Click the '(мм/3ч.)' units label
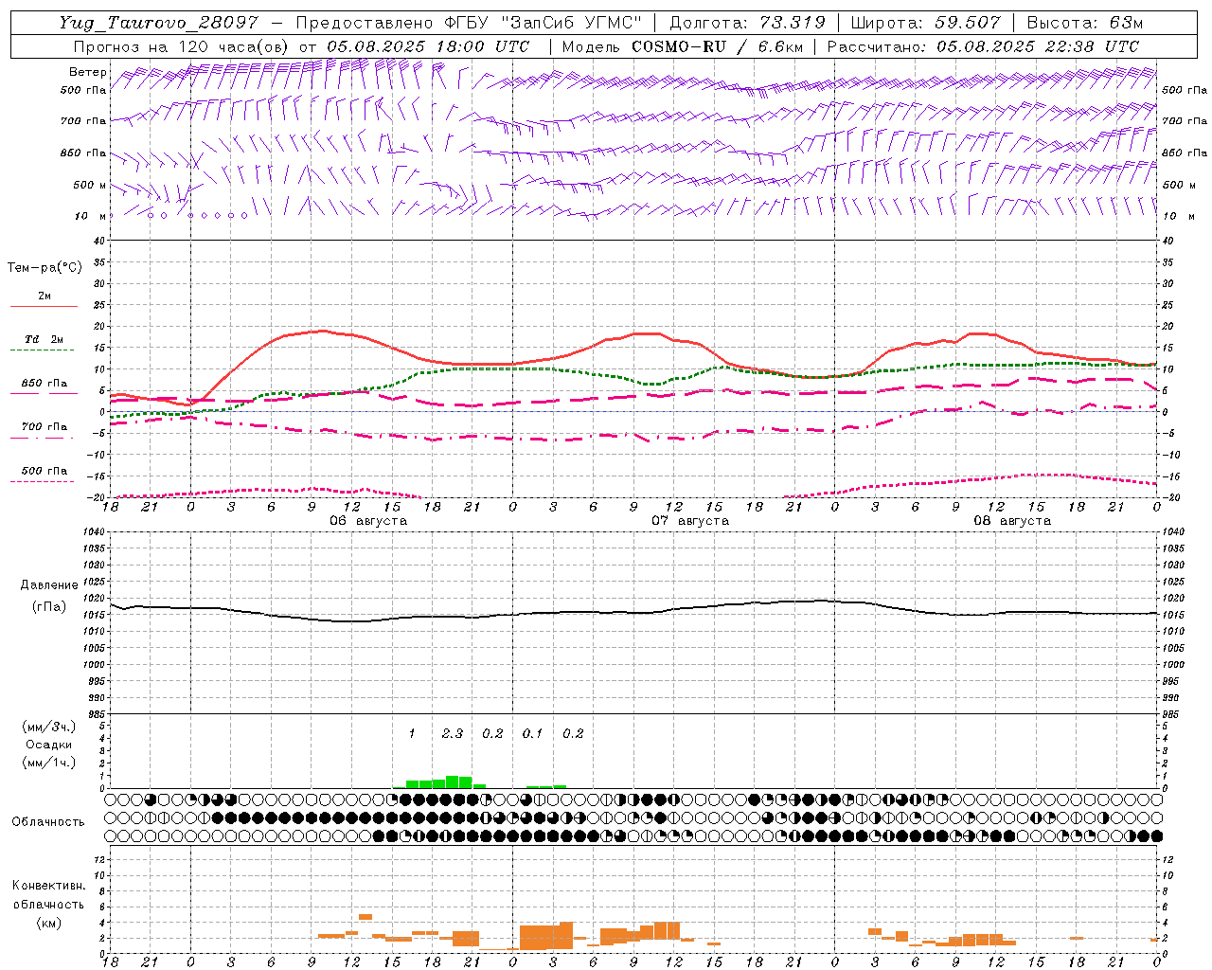This screenshot has height=970, width=1212. click(x=49, y=727)
